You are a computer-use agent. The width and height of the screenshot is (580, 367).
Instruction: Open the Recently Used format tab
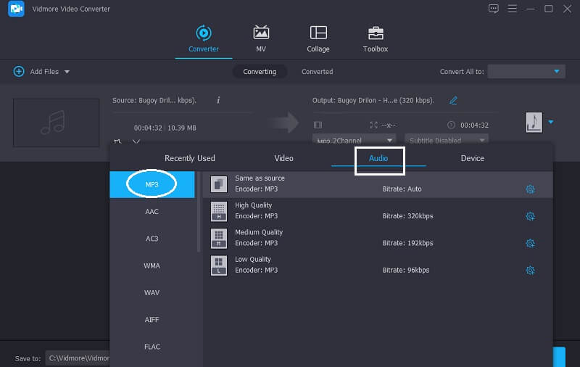coord(190,158)
